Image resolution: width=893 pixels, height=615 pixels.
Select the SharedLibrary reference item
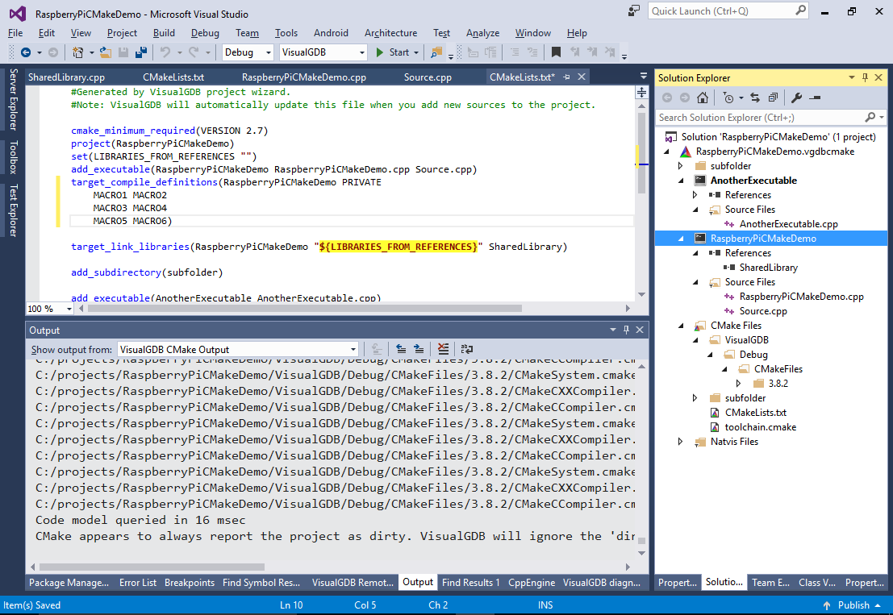pyautogui.click(x=768, y=268)
